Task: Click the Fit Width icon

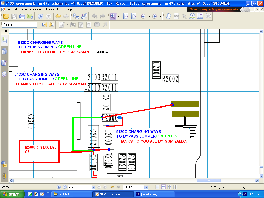Action: click(134, 16)
